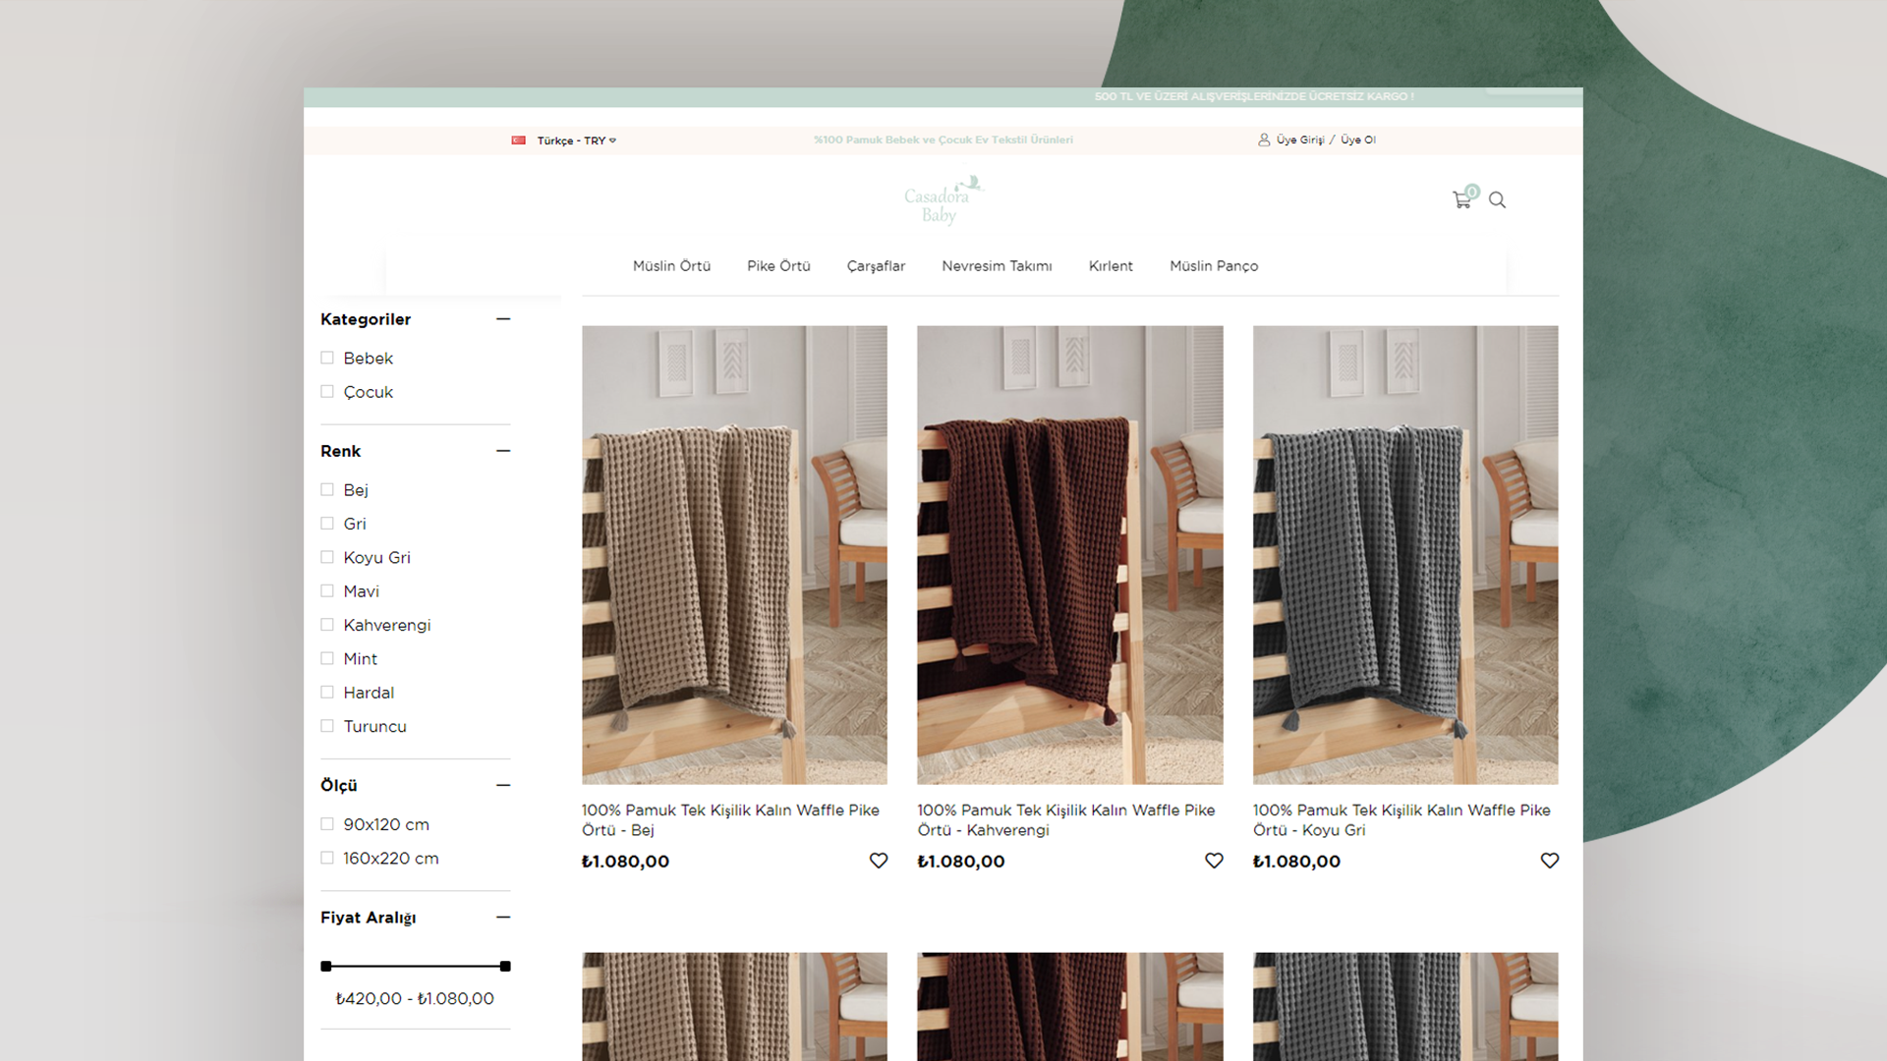Tick the Gri color checkbox
This screenshot has width=1887, height=1061.
click(x=327, y=524)
